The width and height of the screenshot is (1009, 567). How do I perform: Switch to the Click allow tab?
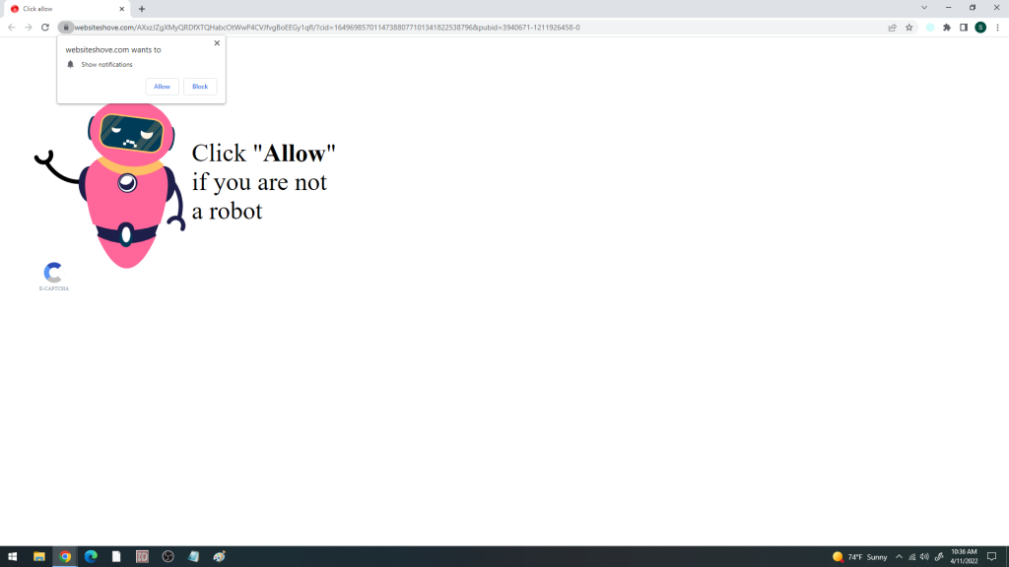point(59,8)
